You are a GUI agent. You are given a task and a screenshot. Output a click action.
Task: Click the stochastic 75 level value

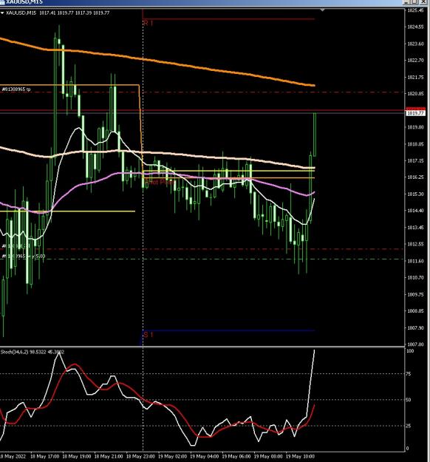pos(409,373)
